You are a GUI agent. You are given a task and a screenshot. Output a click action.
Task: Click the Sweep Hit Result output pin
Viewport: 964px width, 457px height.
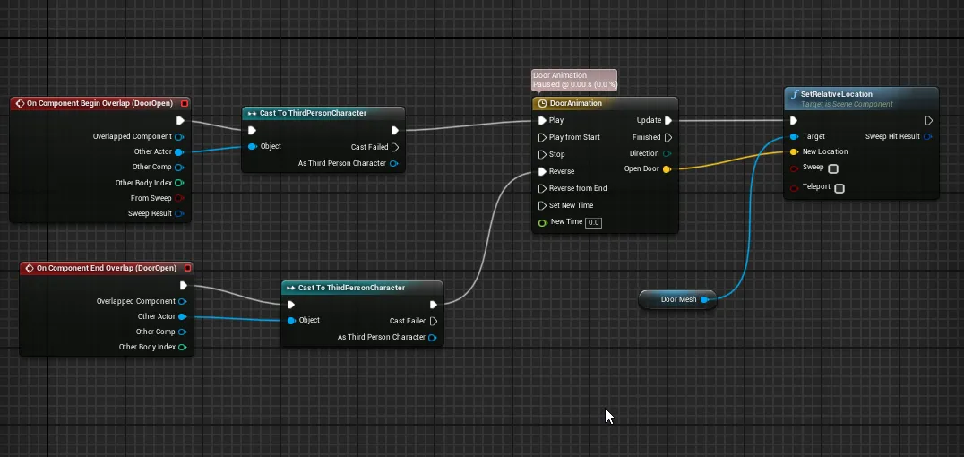928,136
